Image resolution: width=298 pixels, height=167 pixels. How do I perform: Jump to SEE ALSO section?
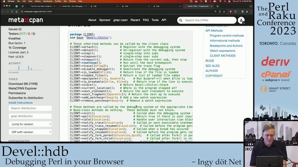click(212, 66)
